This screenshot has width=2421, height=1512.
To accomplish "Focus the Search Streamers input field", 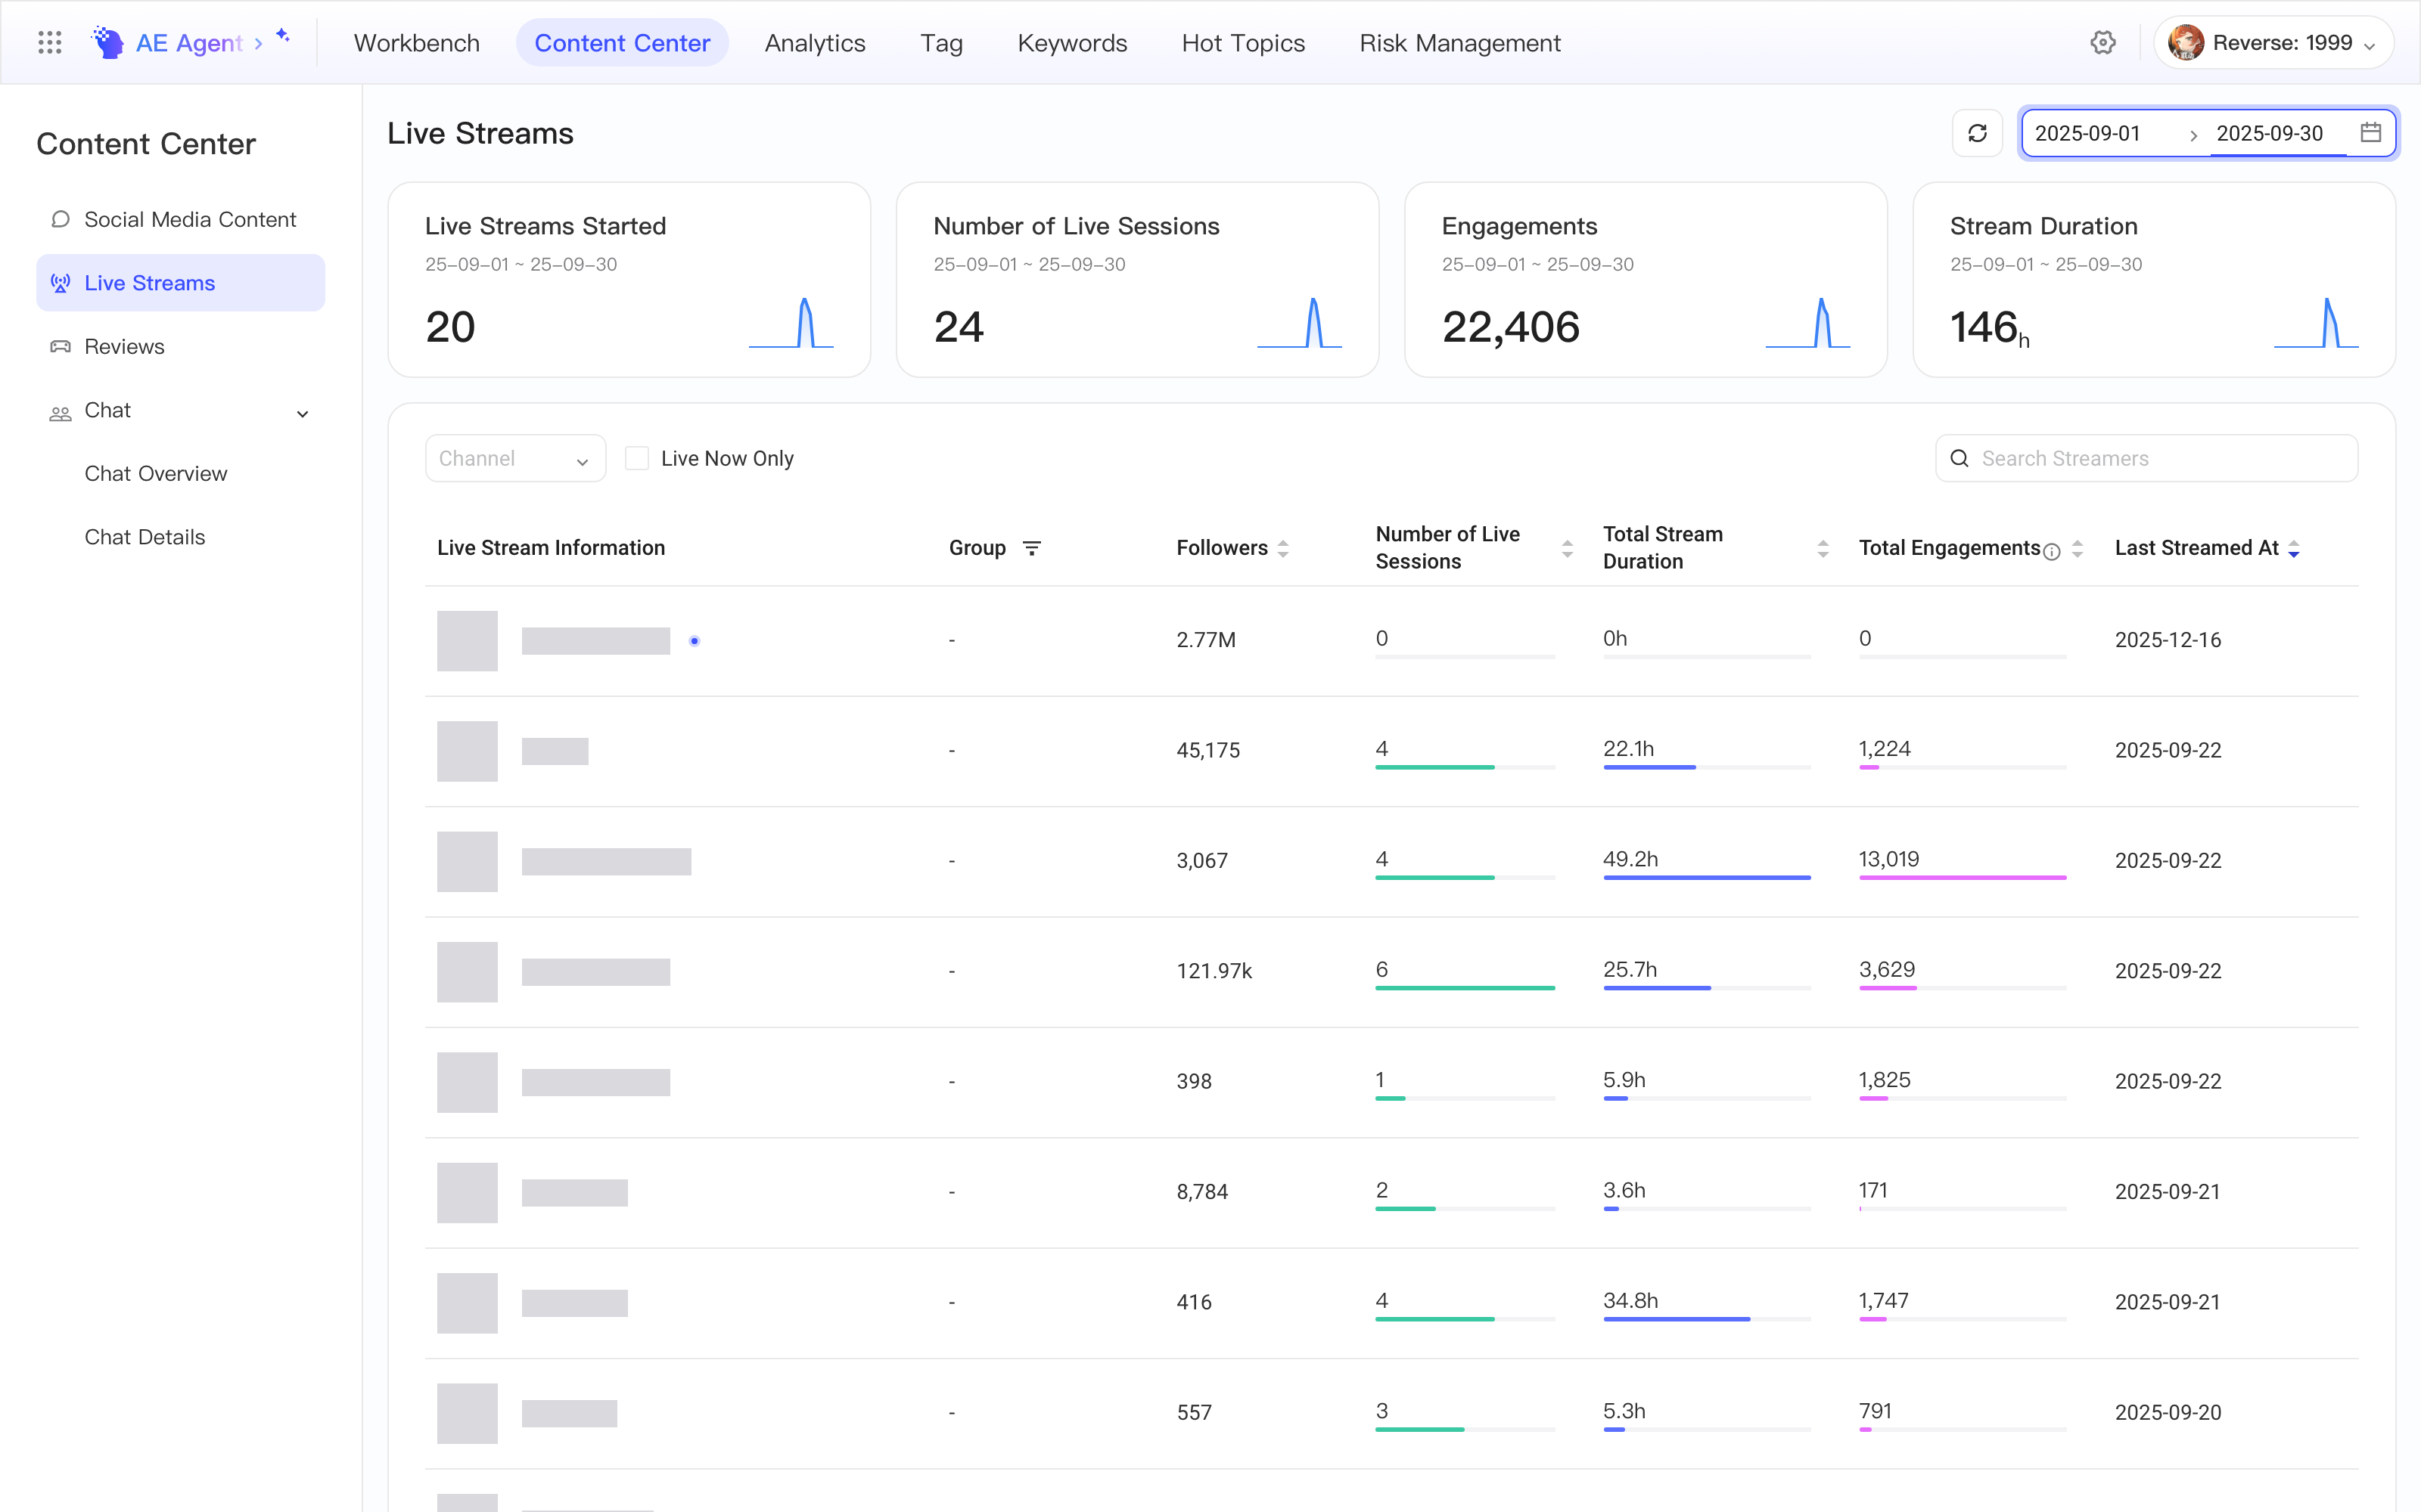I will coord(2147,458).
